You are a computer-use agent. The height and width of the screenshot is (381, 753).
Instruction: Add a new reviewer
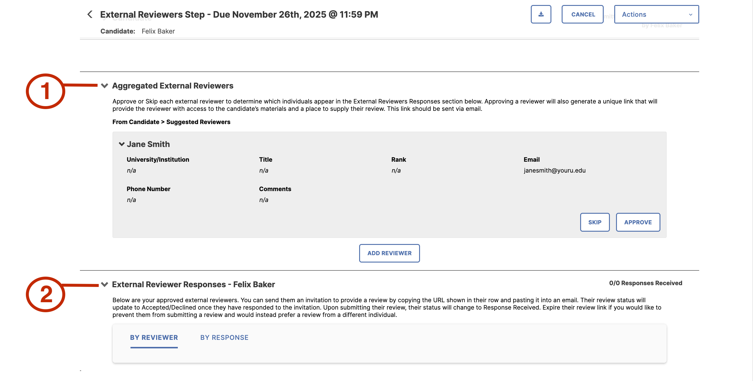(x=389, y=253)
